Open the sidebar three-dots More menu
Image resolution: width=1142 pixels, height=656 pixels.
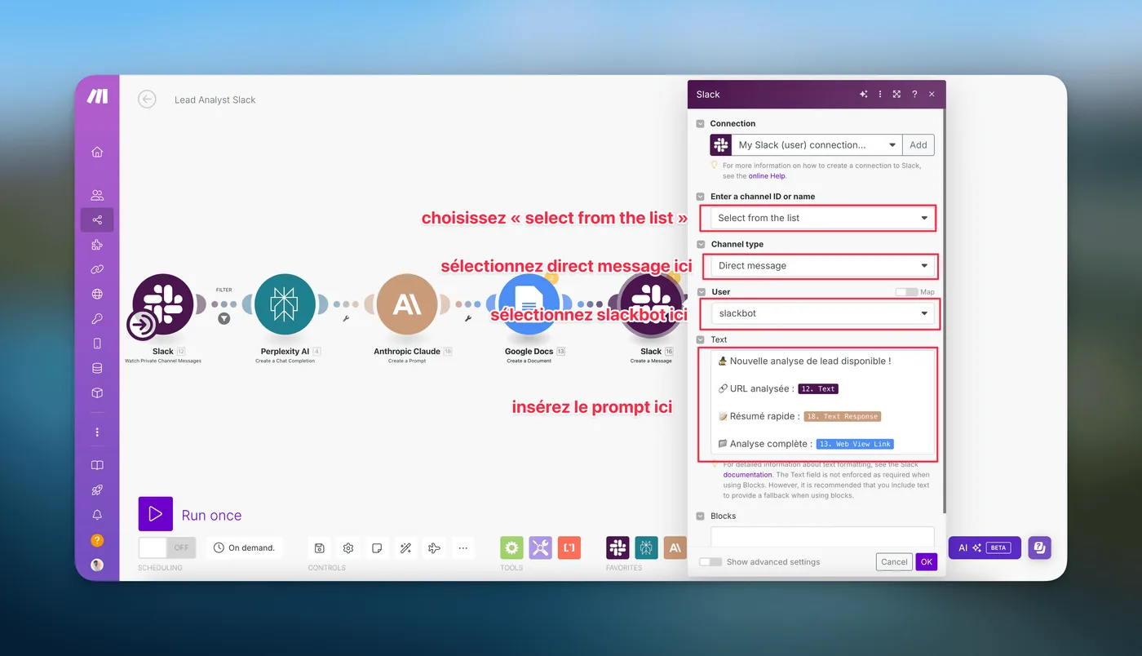(97, 432)
